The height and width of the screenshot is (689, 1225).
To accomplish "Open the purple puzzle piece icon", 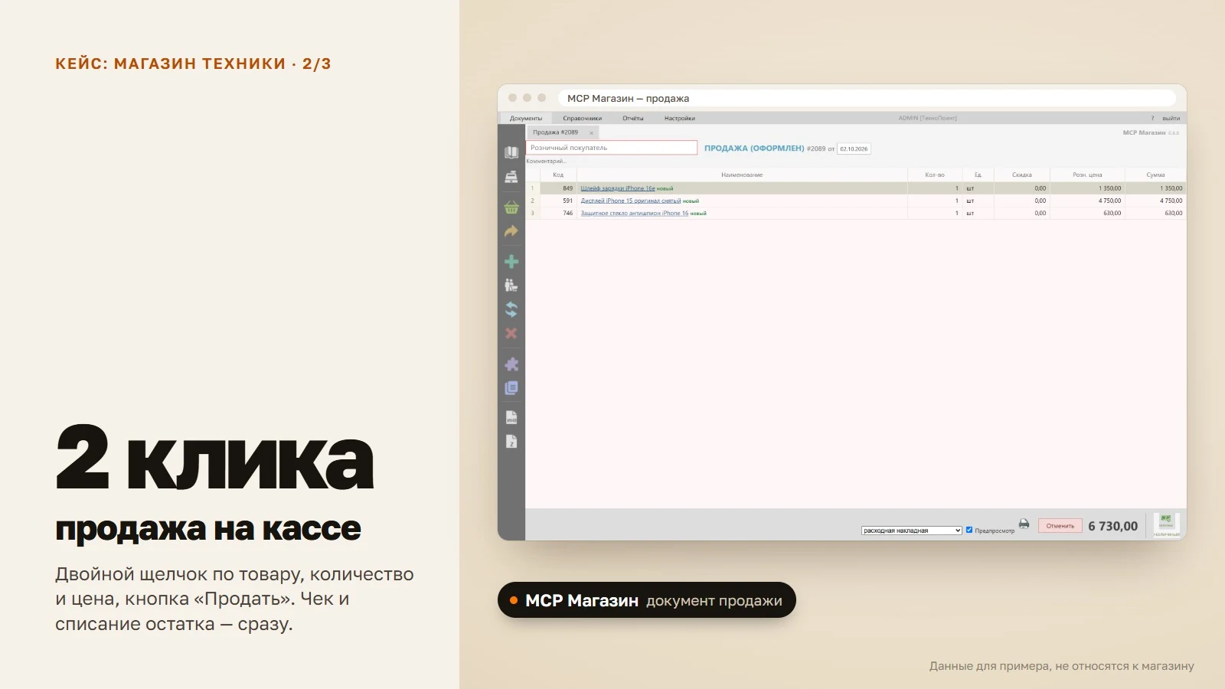I will pos(511,364).
